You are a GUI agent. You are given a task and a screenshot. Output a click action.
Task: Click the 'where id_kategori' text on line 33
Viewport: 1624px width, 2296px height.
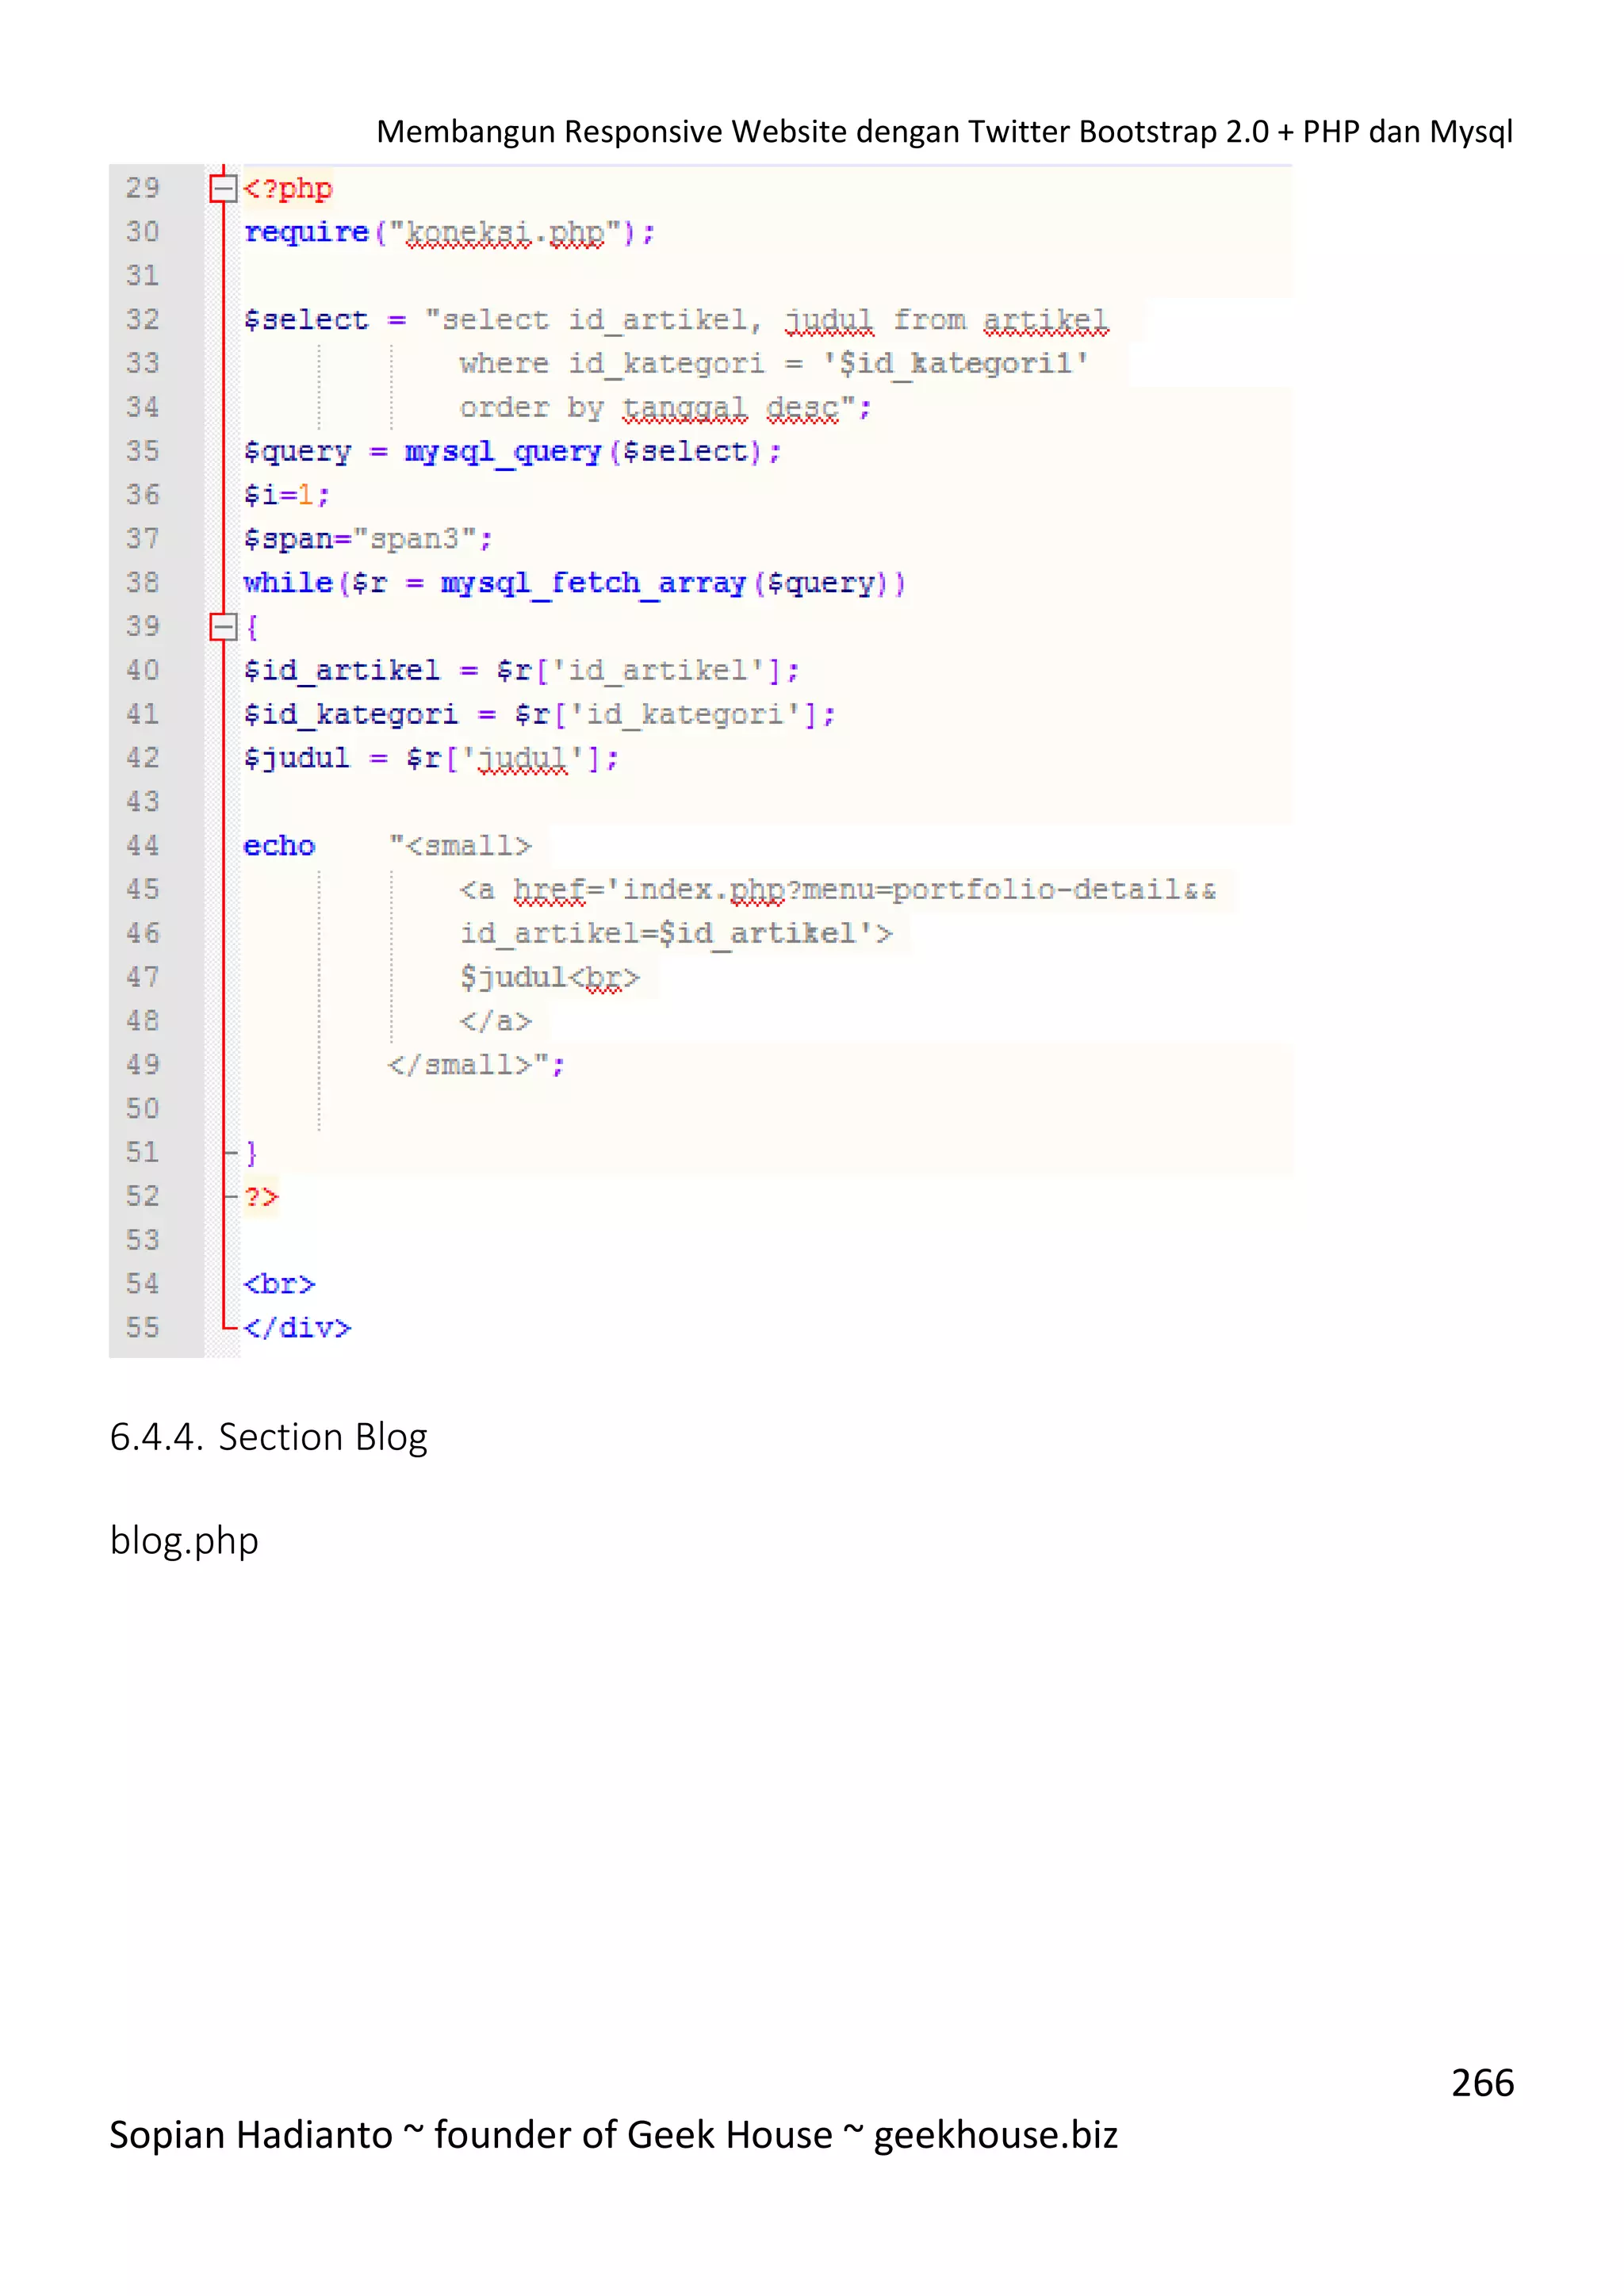tap(612, 364)
